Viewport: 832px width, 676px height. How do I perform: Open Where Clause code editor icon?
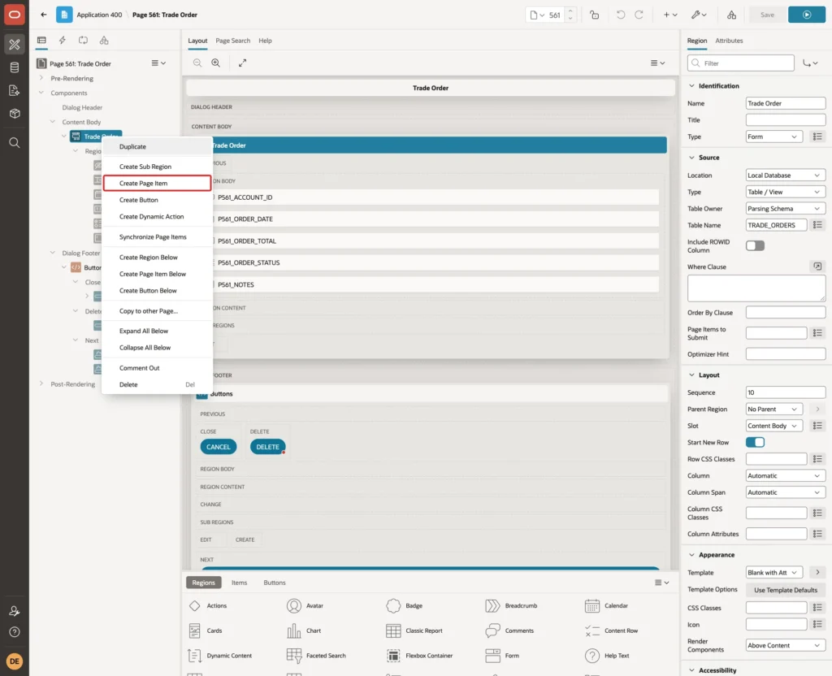(x=817, y=266)
